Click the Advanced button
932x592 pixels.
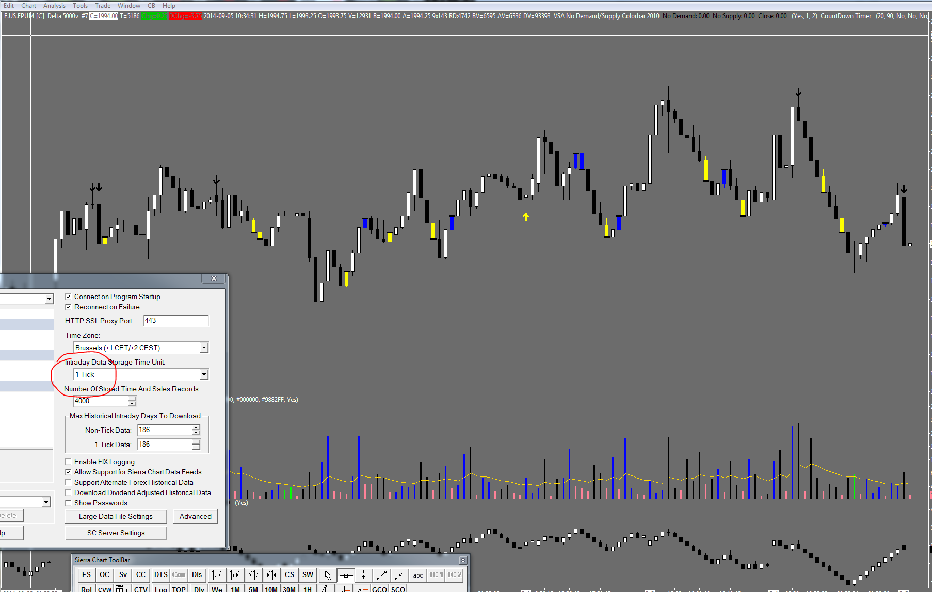(x=196, y=516)
